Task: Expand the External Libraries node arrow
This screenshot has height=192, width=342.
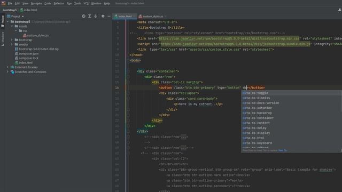Action: 7,67
